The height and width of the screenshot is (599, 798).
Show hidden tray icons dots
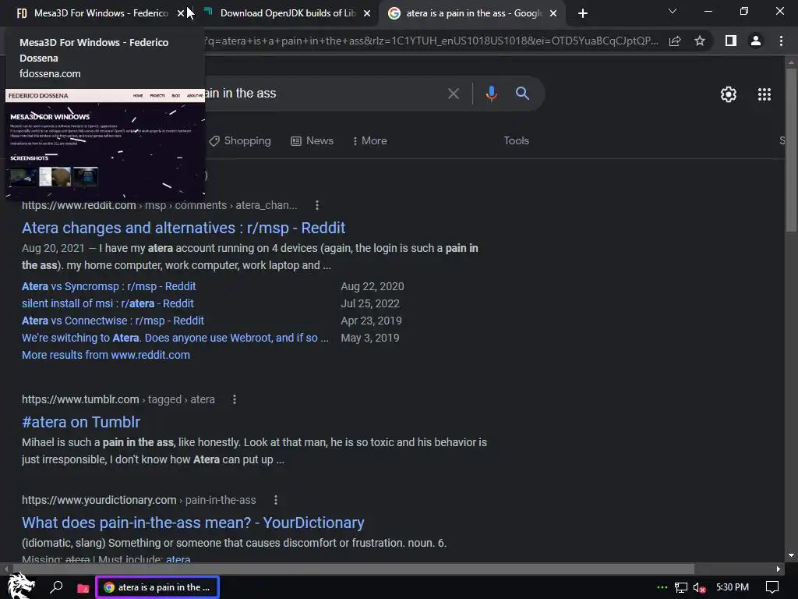pos(662,587)
